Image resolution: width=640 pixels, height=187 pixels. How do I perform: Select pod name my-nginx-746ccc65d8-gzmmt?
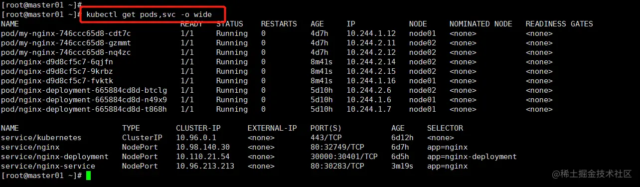point(66,43)
